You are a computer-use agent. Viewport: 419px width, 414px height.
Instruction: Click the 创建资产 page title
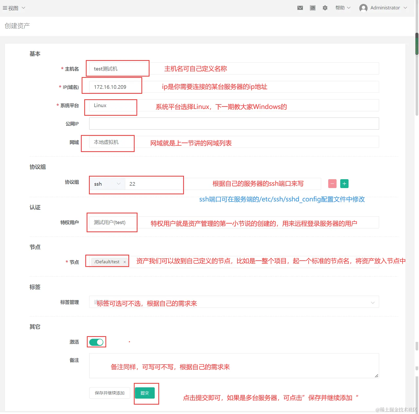[17, 26]
